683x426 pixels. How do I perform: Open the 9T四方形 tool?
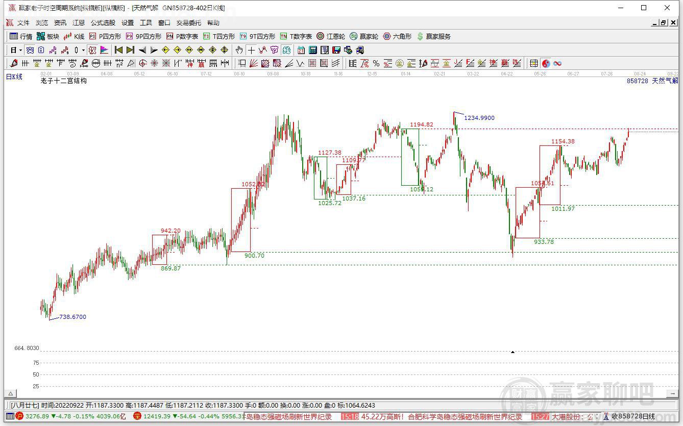[257, 36]
